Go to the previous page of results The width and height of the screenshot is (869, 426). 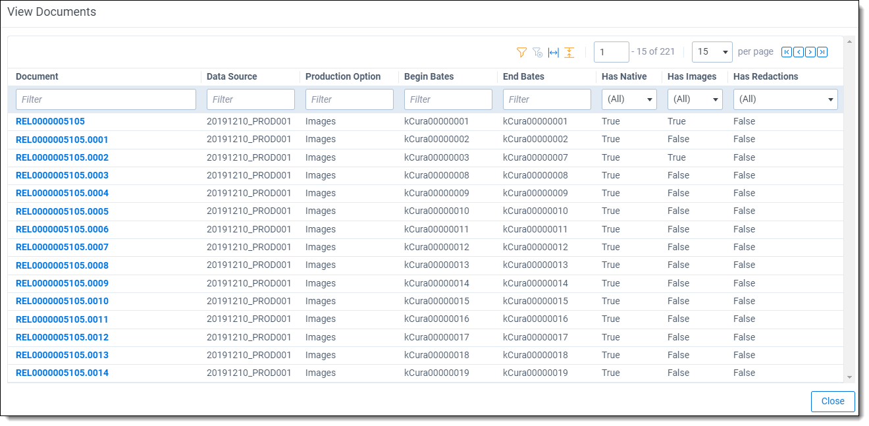tap(798, 52)
